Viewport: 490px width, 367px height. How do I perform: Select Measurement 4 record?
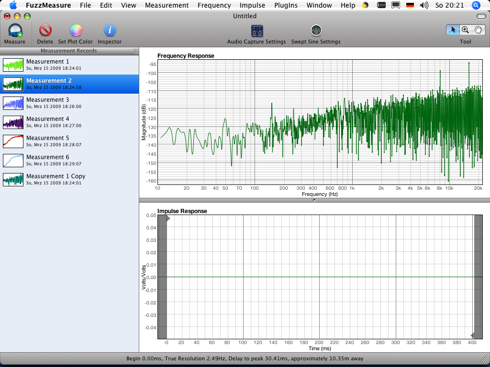pos(69,122)
